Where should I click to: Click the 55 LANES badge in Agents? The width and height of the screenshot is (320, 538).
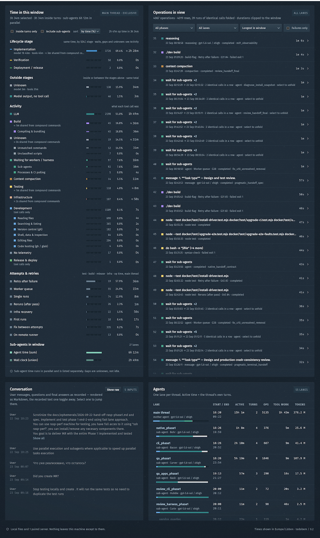pos(301,390)
